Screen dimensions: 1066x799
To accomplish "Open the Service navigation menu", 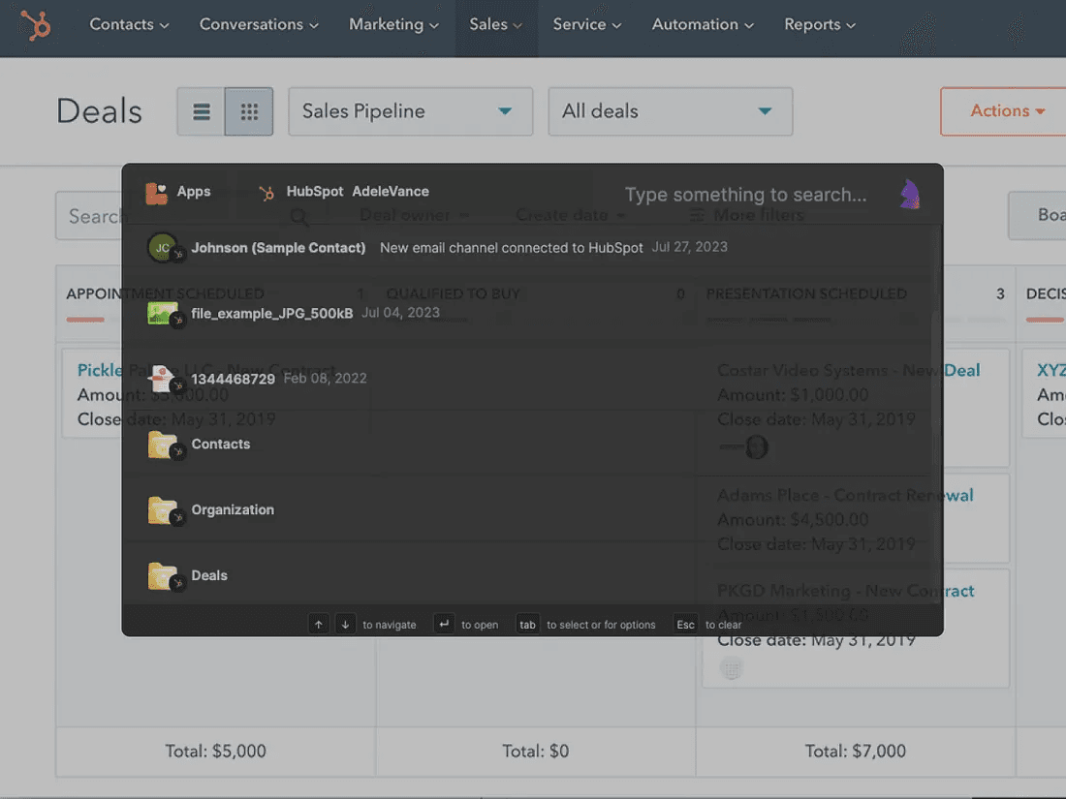I will [x=586, y=24].
